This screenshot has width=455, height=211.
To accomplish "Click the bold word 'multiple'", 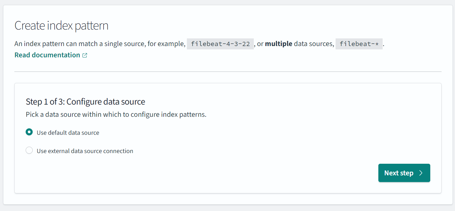I will pos(278,44).
